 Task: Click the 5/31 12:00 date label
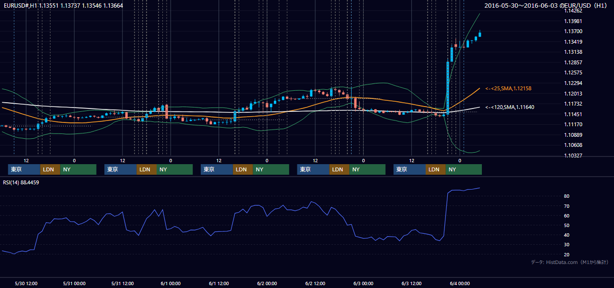122,283
